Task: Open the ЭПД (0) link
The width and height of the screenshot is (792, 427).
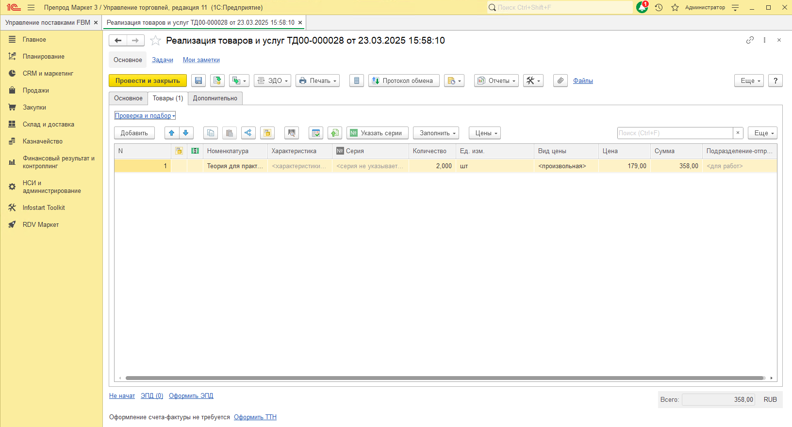Action: [x=152, y=396]
